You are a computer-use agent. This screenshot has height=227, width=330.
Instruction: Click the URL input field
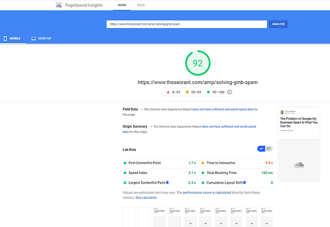(x=186, y=24)
